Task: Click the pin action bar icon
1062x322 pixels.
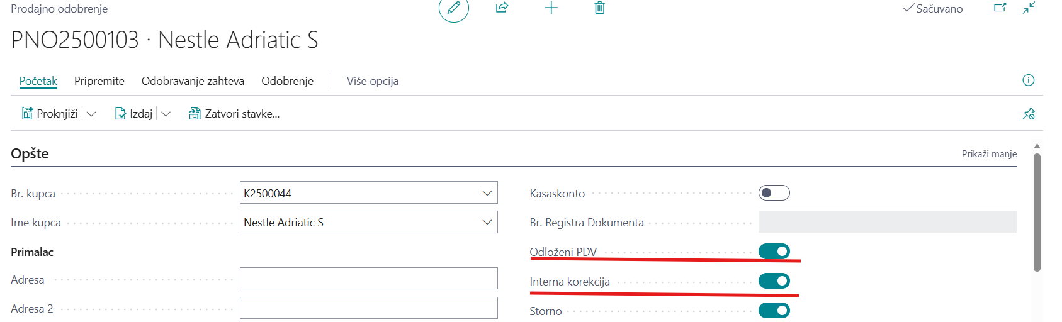Action: pos(1029,114)
